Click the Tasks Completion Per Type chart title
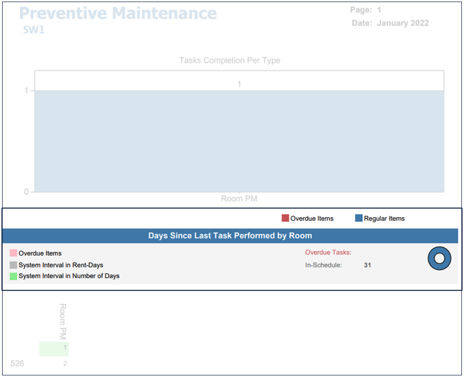 pos(230,60)
